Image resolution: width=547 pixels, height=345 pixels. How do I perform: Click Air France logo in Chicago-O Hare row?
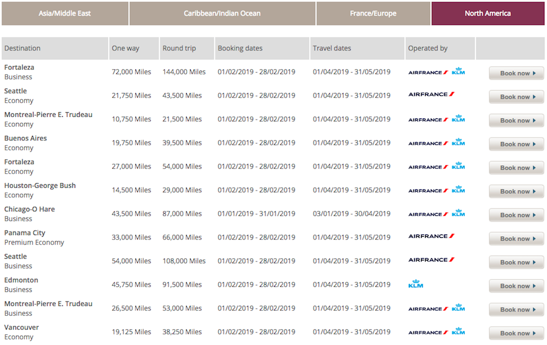click(428, 214)
